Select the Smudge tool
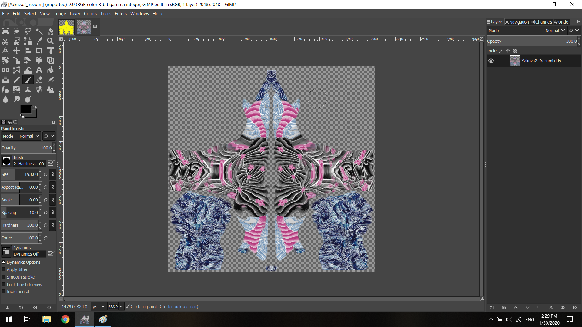 [17, 99]
